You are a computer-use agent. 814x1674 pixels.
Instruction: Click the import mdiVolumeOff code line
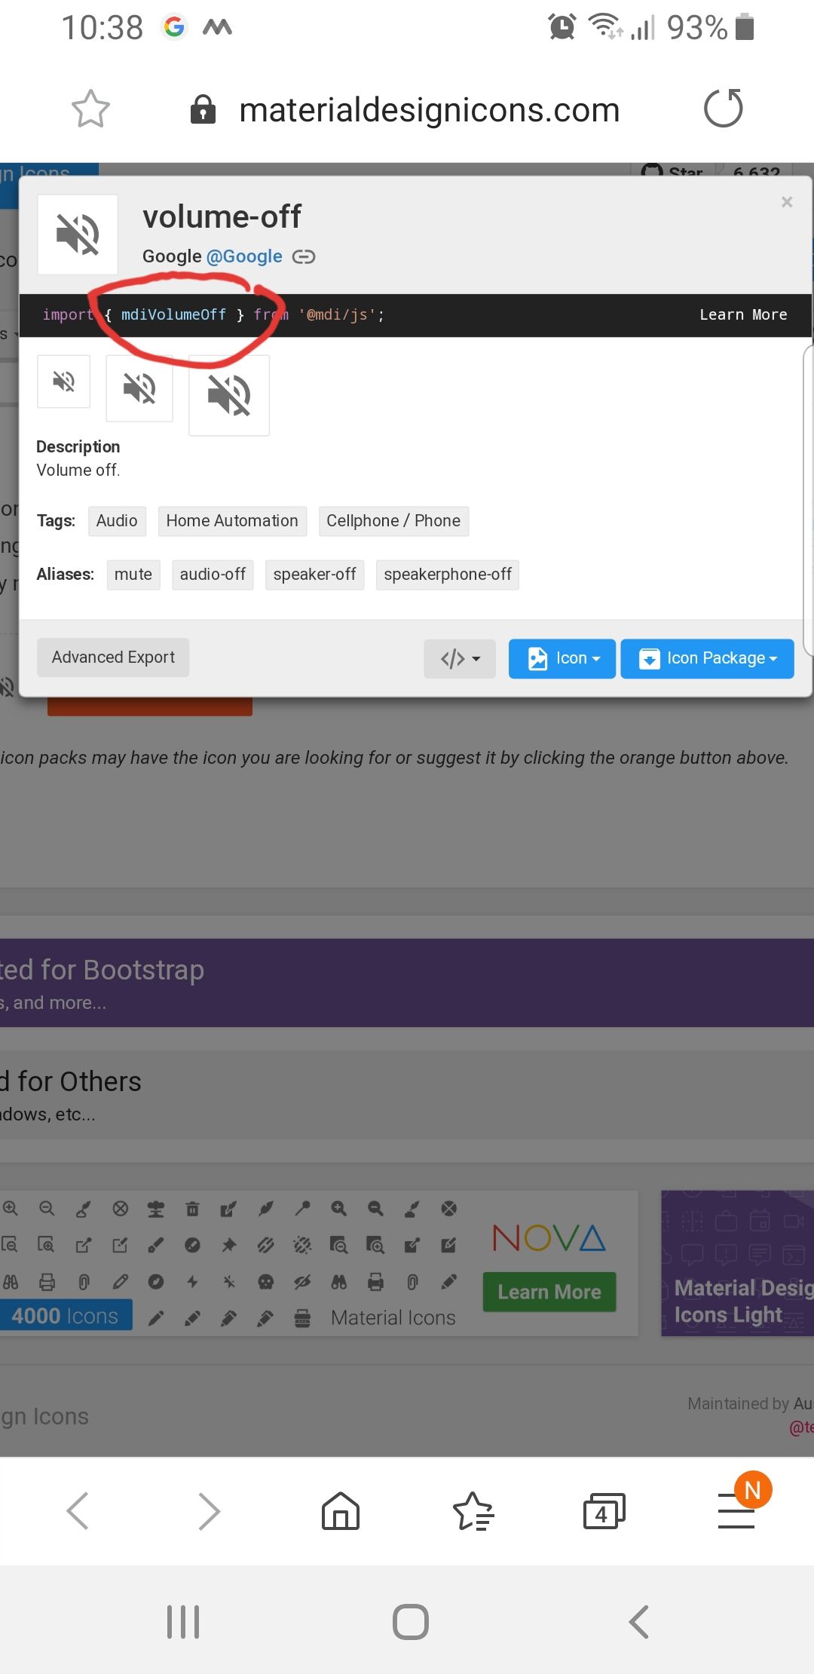click(x=213, y=315)
